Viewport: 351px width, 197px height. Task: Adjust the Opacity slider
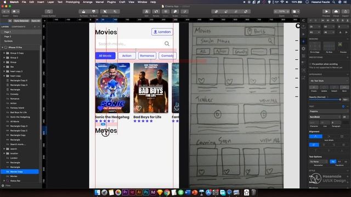click(x=325, y=100)
